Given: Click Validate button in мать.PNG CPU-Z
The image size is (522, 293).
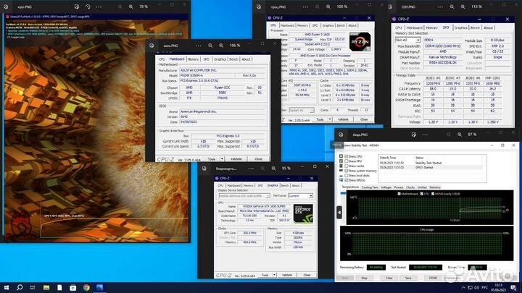Looking at the screenshot, I should [x=236, y=159].
